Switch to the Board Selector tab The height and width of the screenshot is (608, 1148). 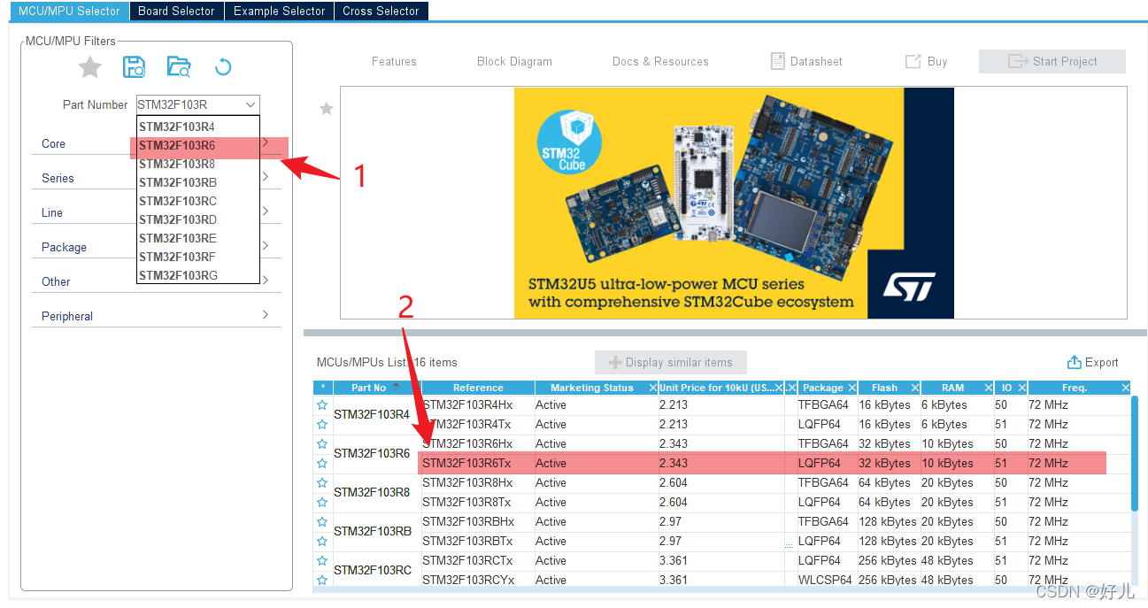176,11
